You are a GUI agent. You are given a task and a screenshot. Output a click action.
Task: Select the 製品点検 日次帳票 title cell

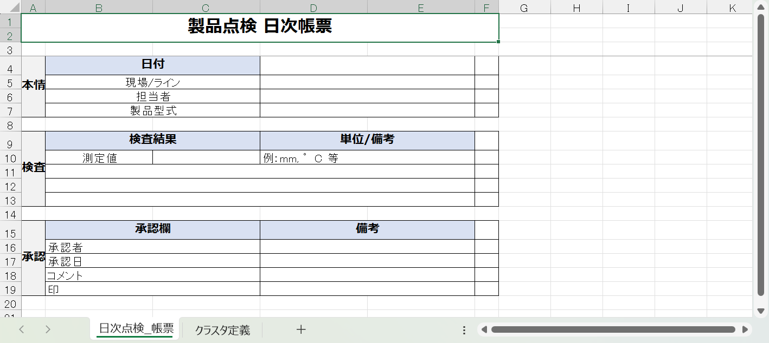(x=260, y=28)
